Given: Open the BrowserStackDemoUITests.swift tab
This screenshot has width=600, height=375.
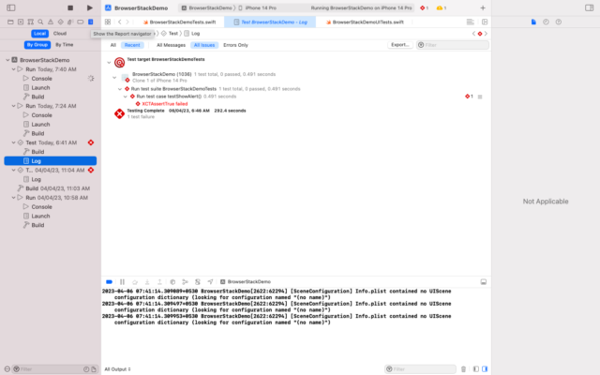Looking at the screenshot, I should 369,21.
